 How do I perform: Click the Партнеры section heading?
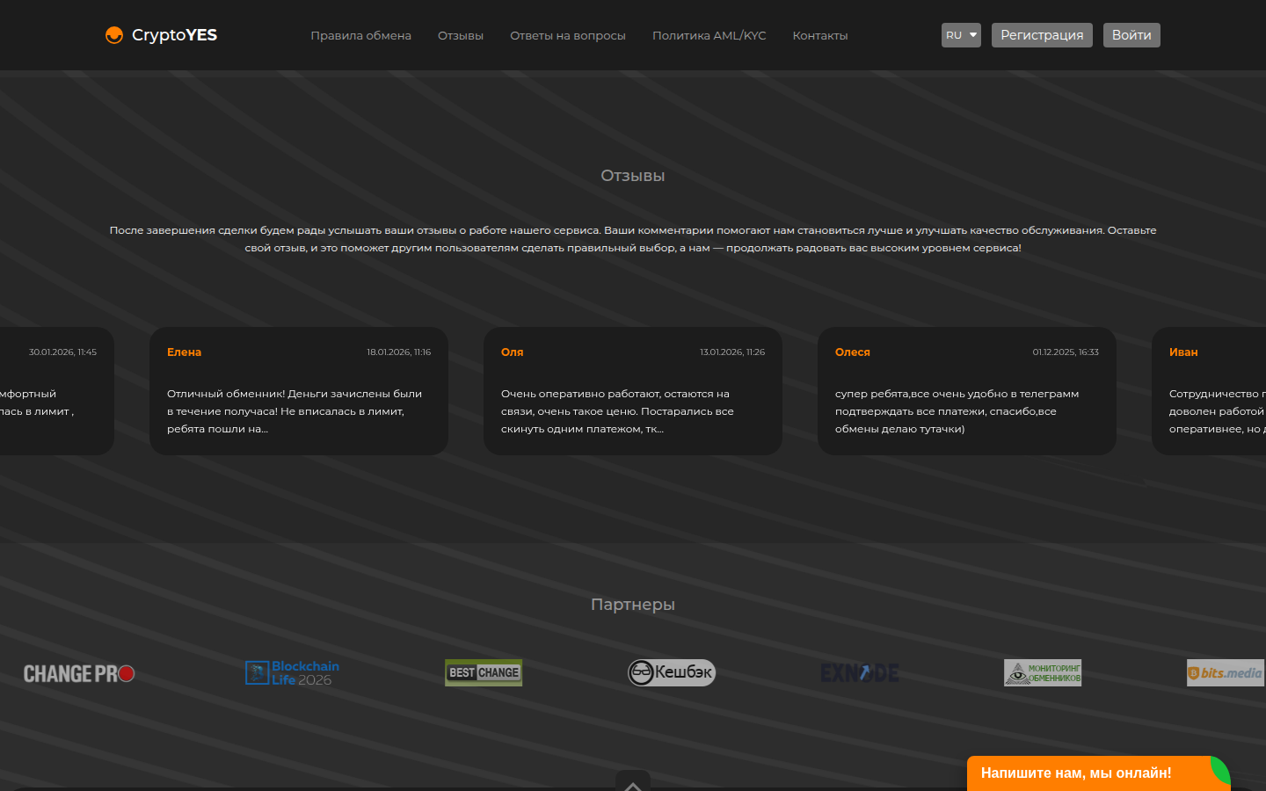(x=633, y=605)
